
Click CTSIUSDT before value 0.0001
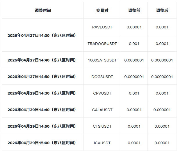[x=134, y=126]
